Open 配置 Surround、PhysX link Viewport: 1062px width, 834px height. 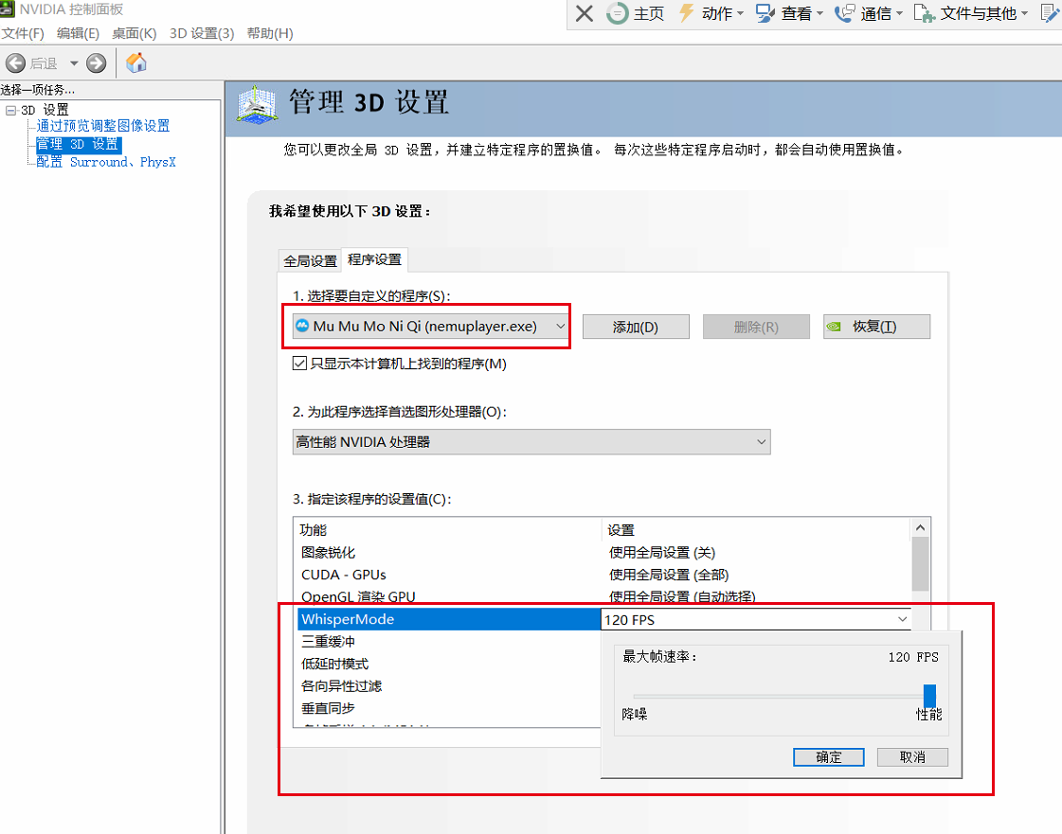pyautogui.click(x=106, y=162)
